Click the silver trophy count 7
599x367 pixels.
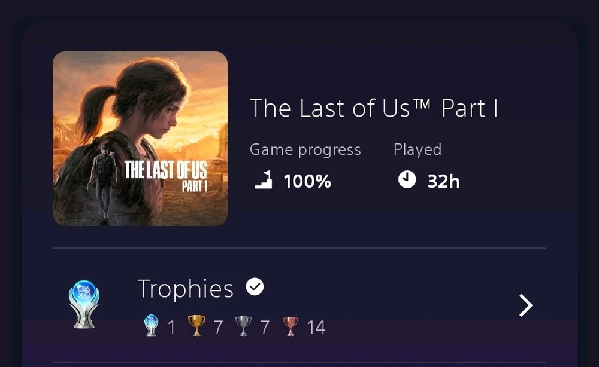click(x=265, y=327)
